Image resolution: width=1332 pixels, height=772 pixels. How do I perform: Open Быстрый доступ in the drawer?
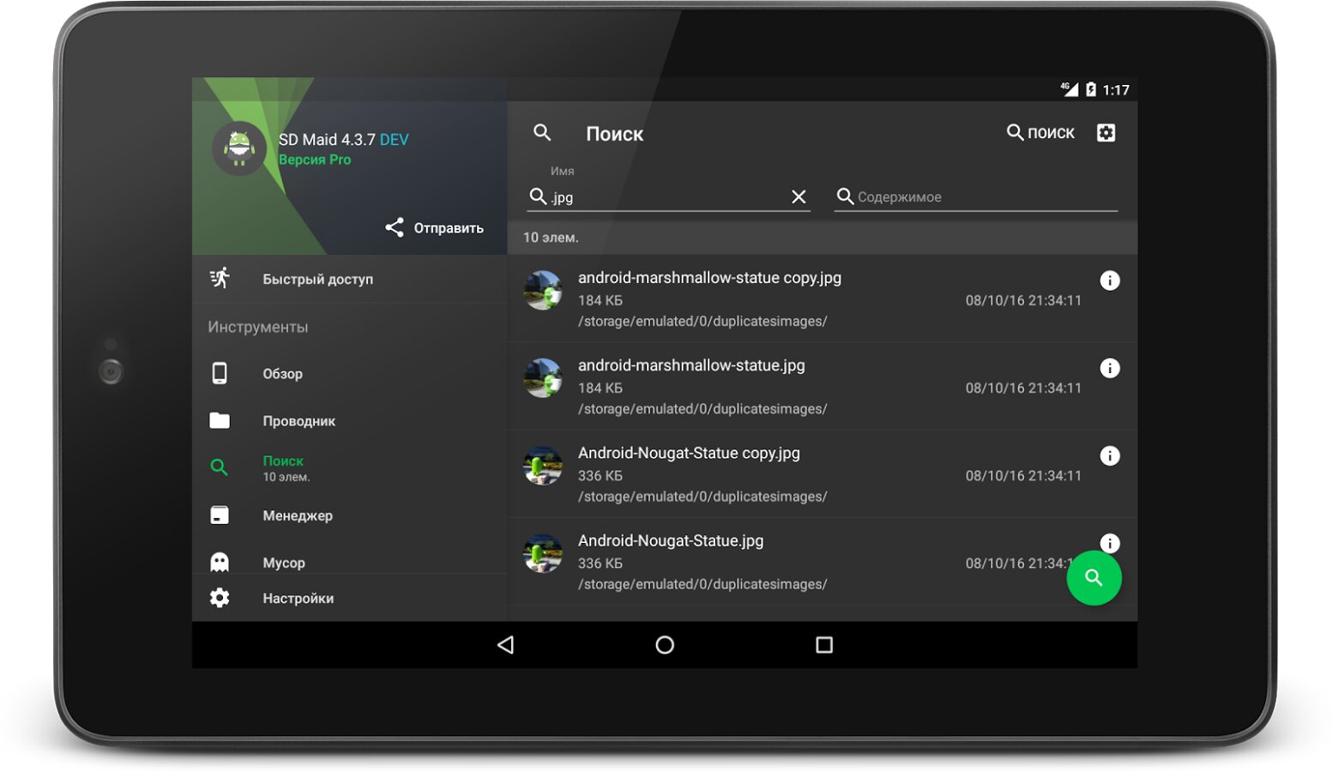350,279
